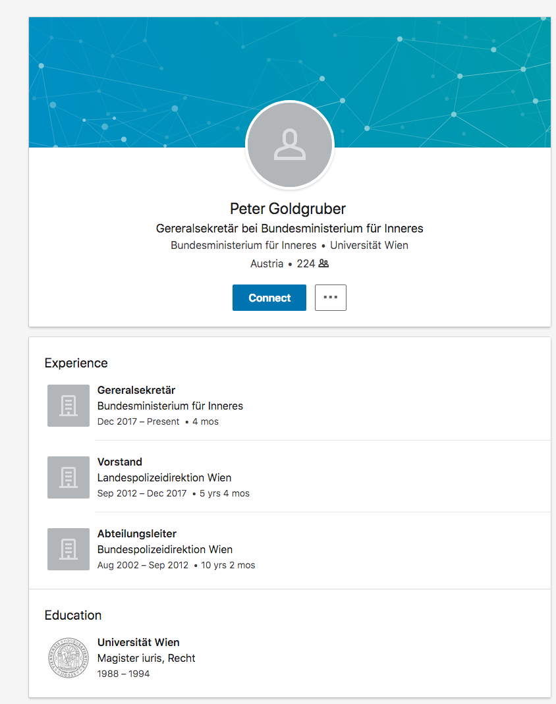The width and height of the screenshot is (556, 704).
Task: Click the 224 connections count
Action: 306,263
